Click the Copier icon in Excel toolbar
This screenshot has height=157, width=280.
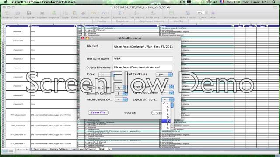click(x=66, y=13)
